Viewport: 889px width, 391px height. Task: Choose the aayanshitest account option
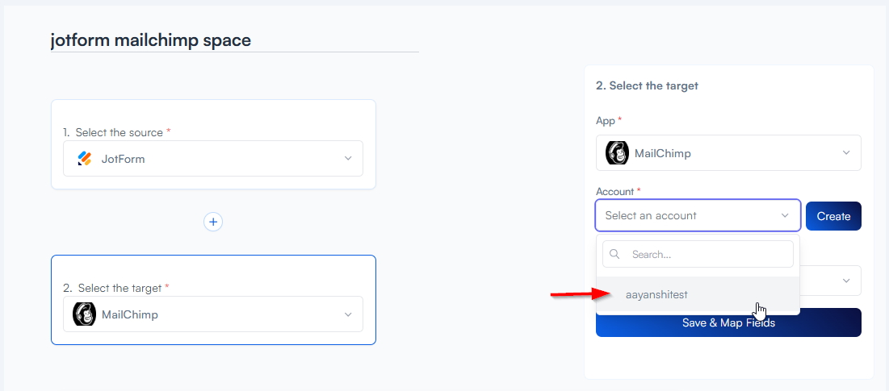[x=656, y=295]
